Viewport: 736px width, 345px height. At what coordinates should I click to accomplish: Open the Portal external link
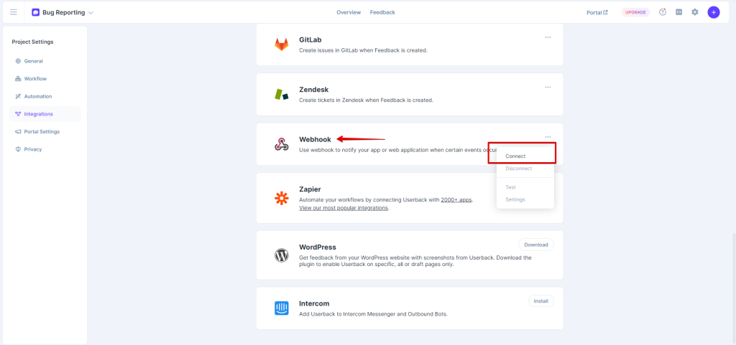(597, 12)
